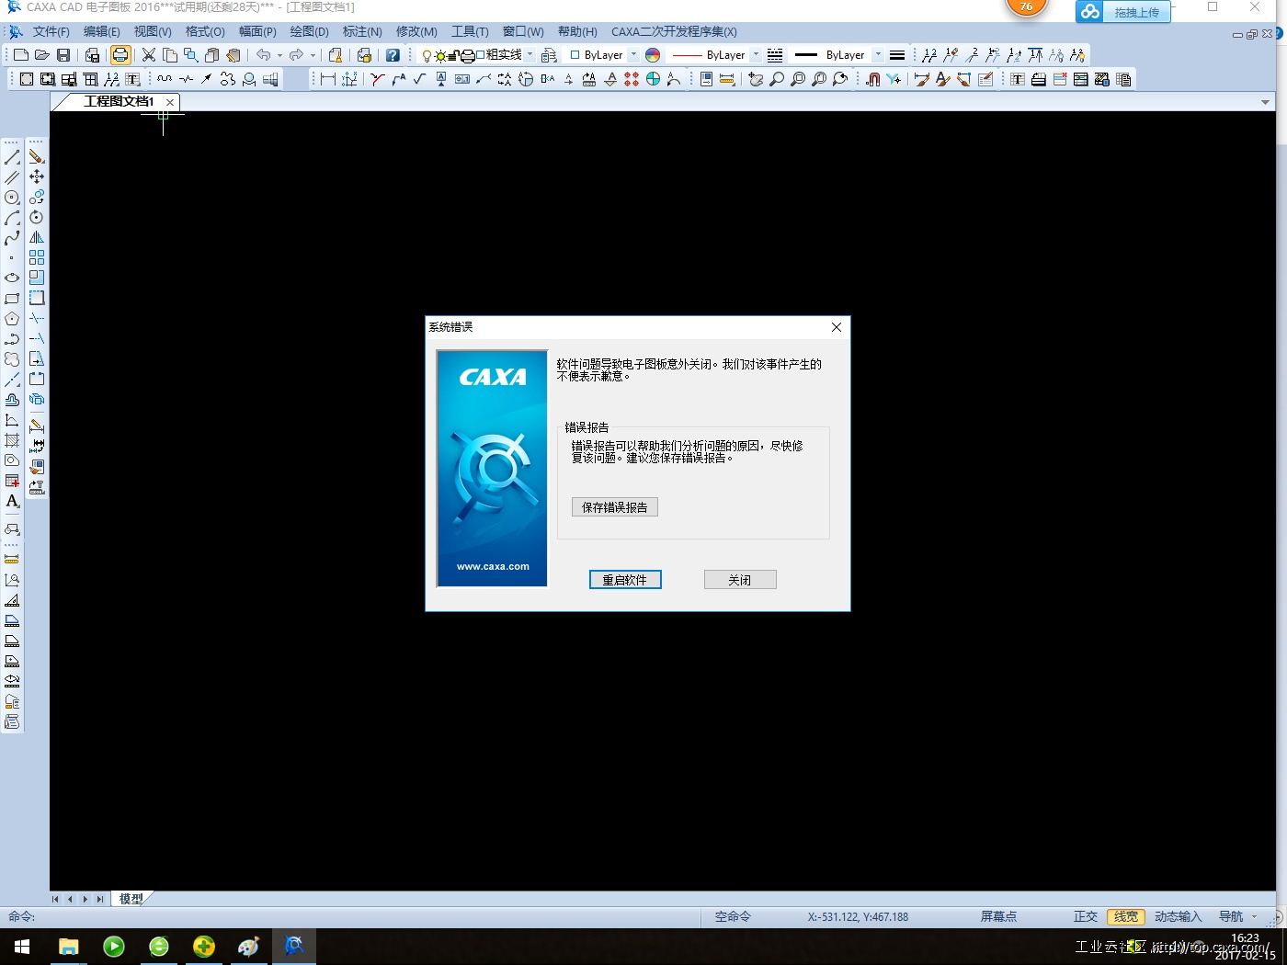Cut selection using the scissors icon
The image size is (1287, 965).
click(x=149, y=55)
